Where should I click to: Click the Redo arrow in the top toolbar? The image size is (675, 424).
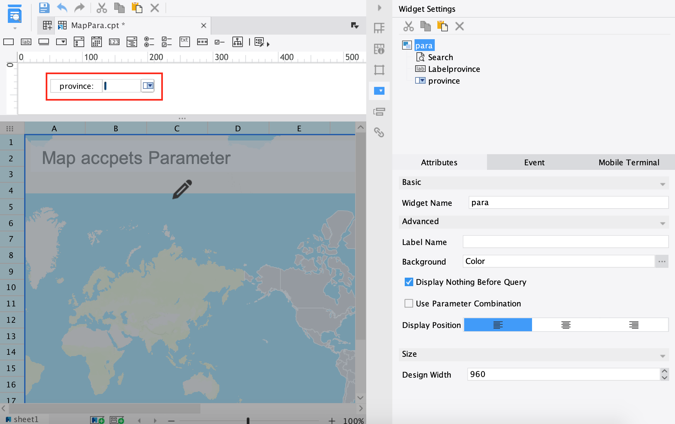pyautogui.click(x=80, y=8)
